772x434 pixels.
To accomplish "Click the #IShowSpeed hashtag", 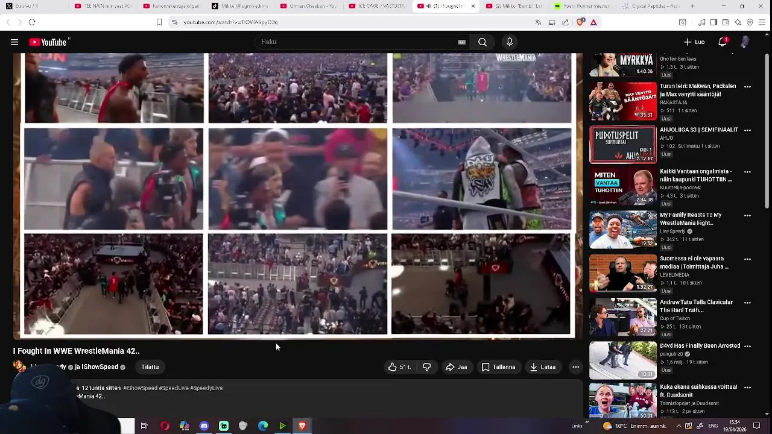I will coord(140,388).
